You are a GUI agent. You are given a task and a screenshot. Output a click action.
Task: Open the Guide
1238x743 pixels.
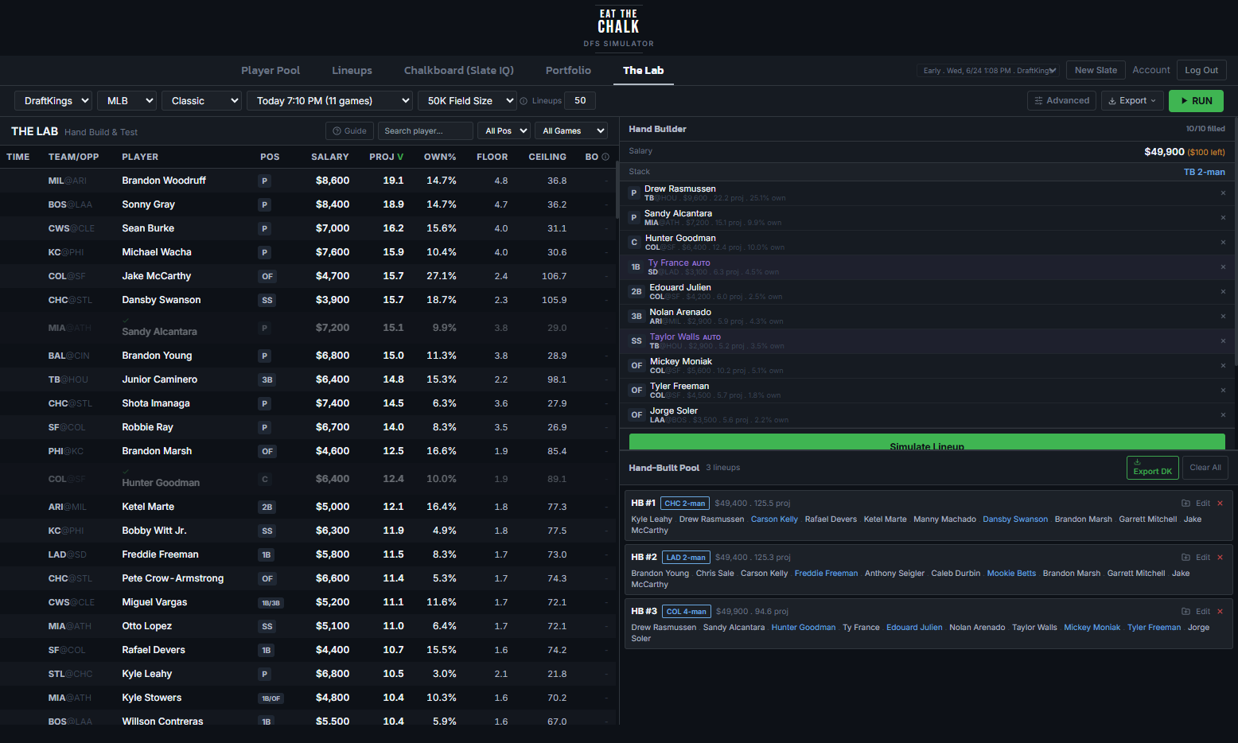(350, 131)
